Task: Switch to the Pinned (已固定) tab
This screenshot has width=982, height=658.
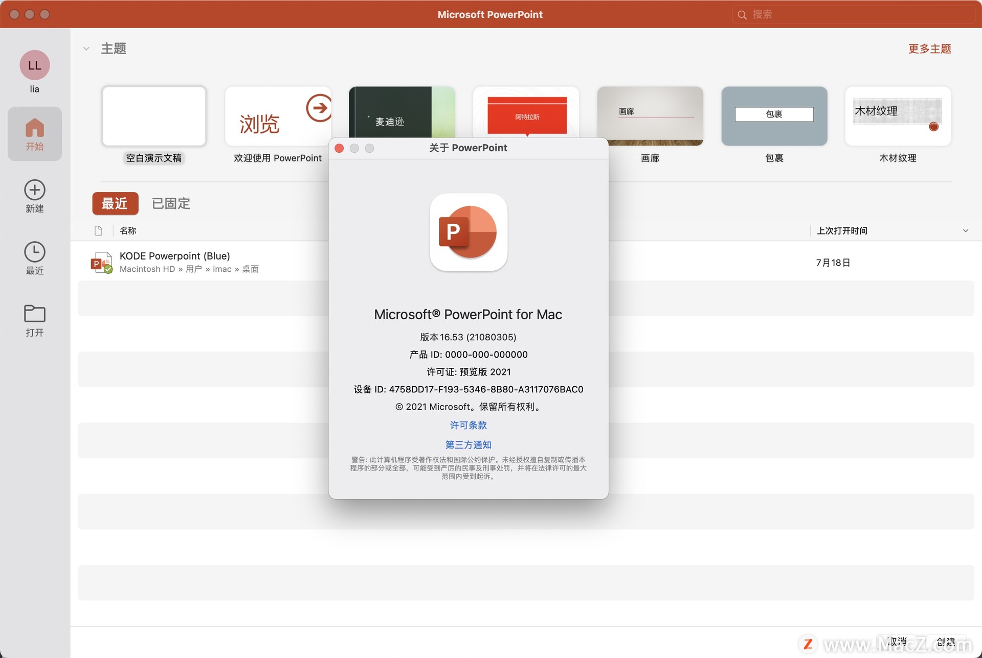Action: pos(171,203)
